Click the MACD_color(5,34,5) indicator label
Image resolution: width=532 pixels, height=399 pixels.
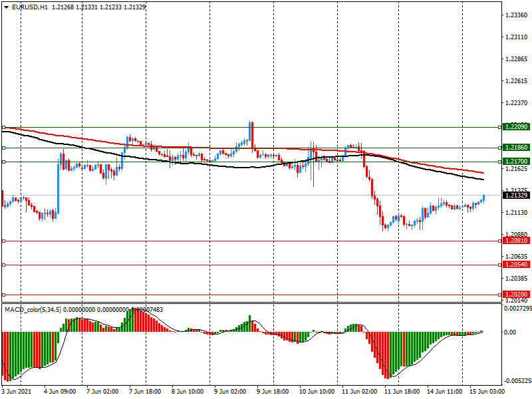[x=33, y=310]
